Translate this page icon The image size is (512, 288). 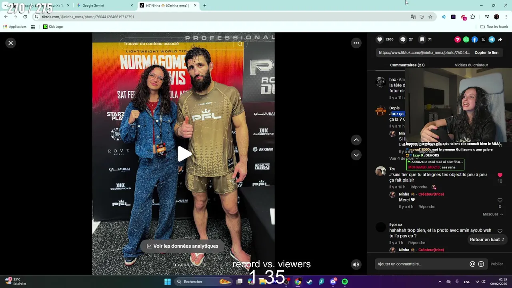[413, 17]
